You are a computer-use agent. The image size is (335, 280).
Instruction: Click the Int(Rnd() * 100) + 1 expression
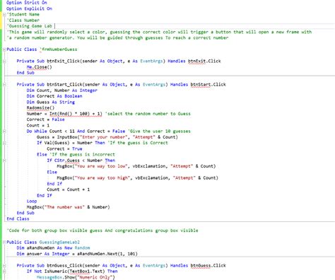point(76,114)
